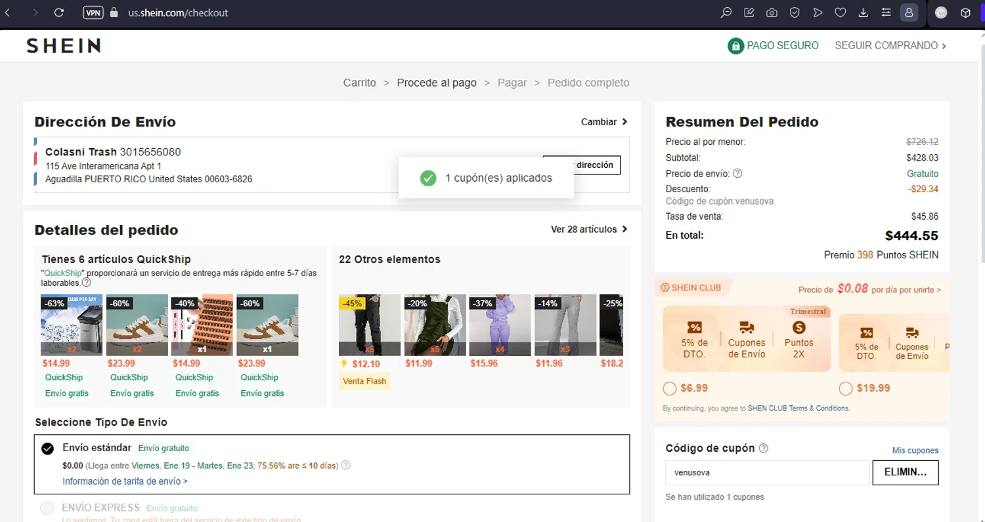
Task: Open the browser profile account icon
Action: point(909,12)
